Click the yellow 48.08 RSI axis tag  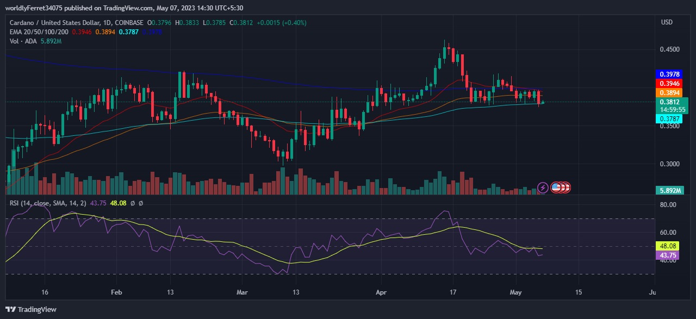point(668,246)
